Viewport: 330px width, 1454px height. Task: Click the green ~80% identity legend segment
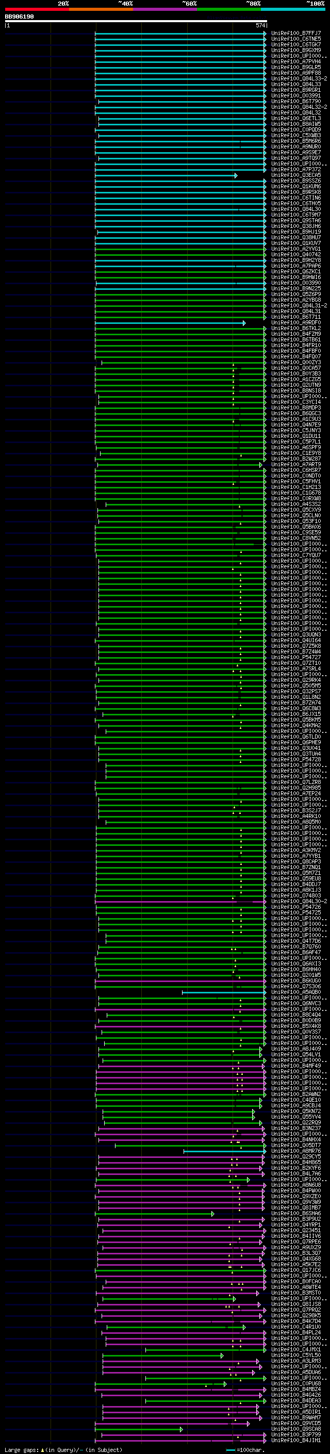click(229, 9)
